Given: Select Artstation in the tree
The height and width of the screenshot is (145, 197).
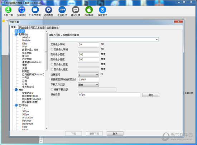Looking at the screenshot, I should point(27,118).
